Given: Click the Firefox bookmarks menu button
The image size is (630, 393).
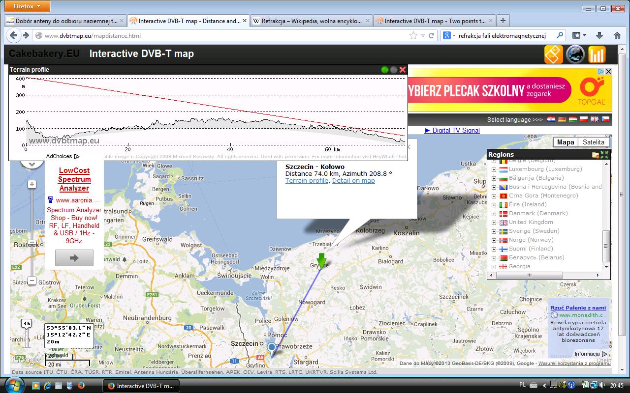Looking at the screenshot, I should point(579,35).
